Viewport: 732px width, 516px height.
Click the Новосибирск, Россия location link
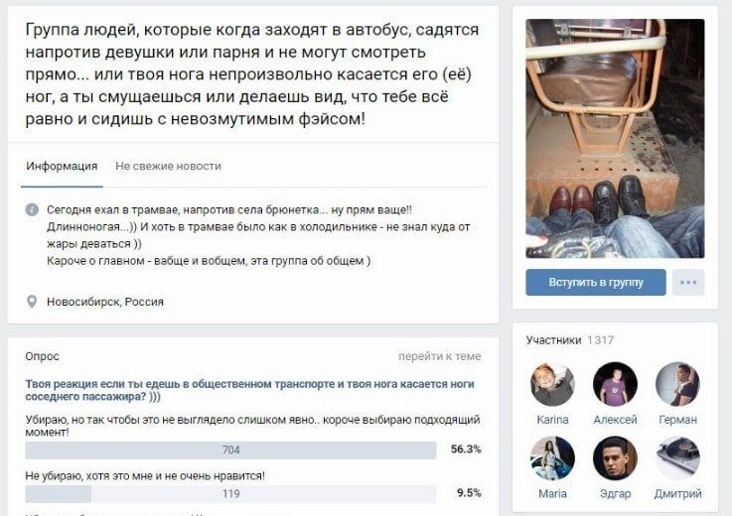[x=105, y=302]
